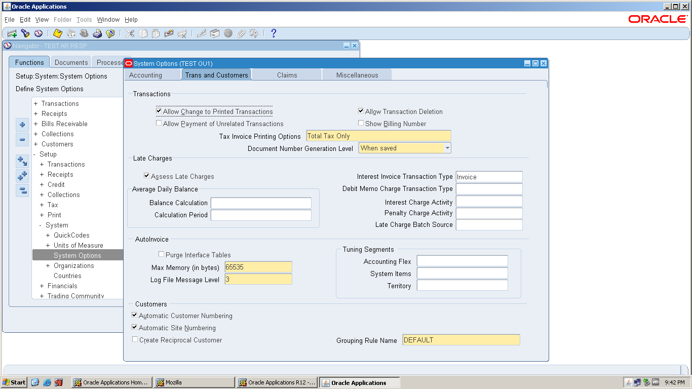Click the Grouping Rule Name field

click(x=460, y=339)
